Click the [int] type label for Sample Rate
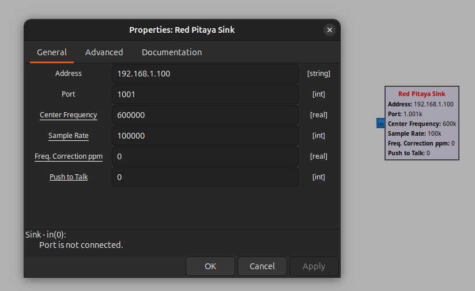Screen dimensions: 475x291 click(x=319, y=136)
